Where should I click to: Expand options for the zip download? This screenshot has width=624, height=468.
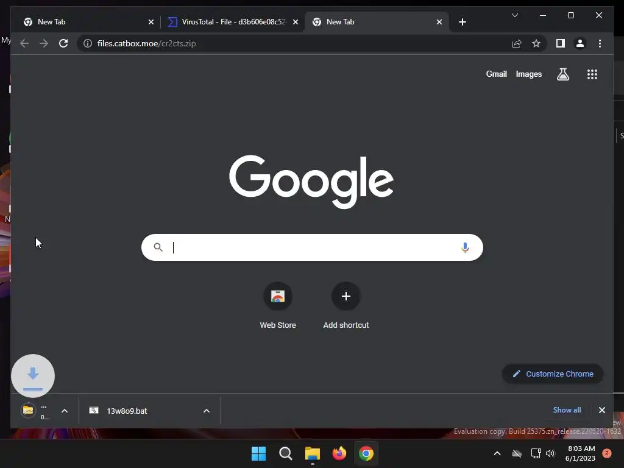65,411
